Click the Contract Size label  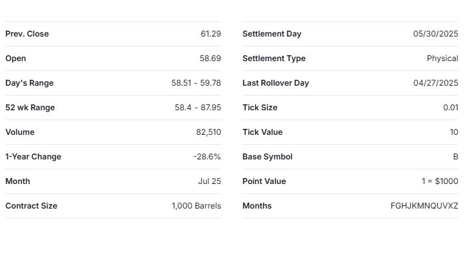tap(31, 206)
